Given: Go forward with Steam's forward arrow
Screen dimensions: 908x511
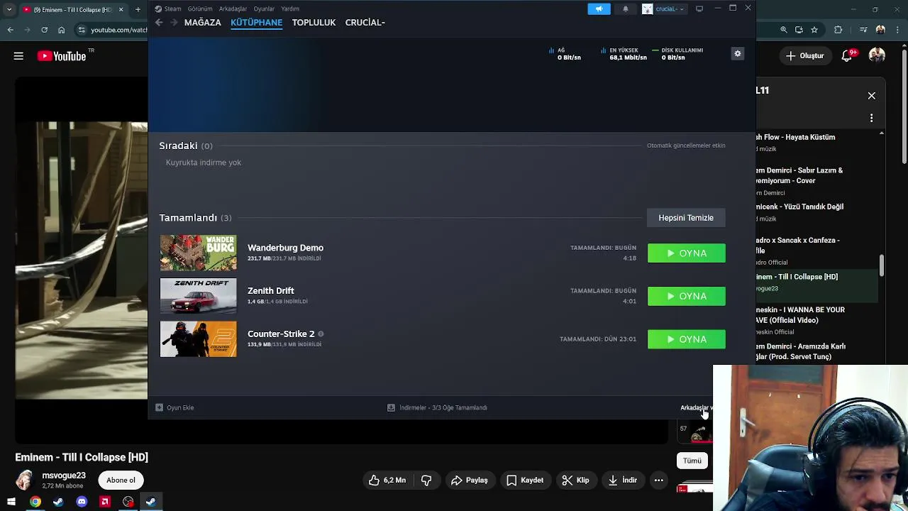Looking at the screenshot, I should pyautogui.click(x=174, y=23).
